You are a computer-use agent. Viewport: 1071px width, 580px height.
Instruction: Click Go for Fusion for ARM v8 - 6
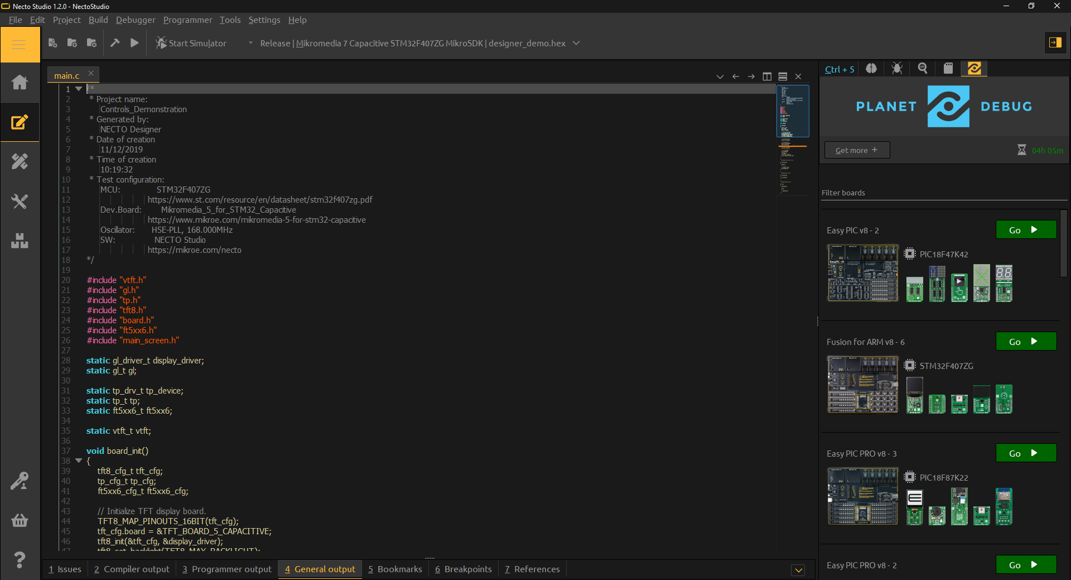1026,342
